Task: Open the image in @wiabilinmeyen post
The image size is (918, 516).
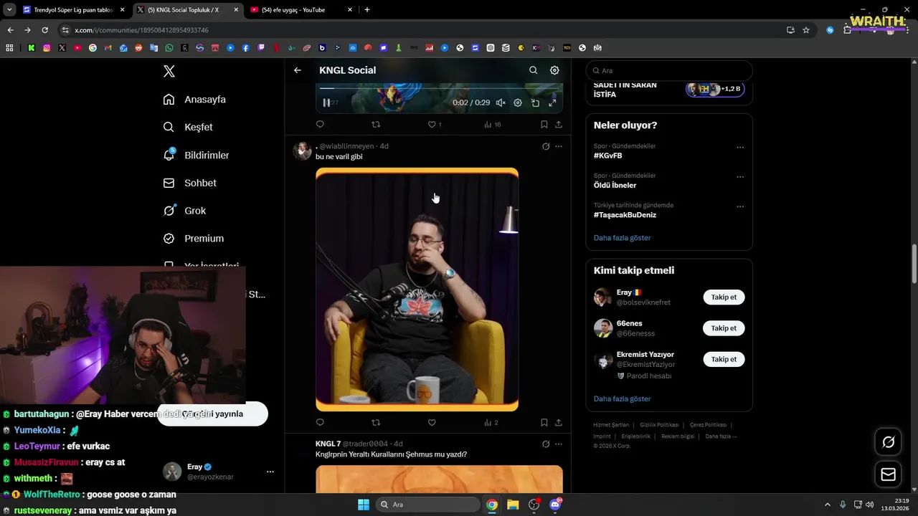Action: tap(417, 290)
